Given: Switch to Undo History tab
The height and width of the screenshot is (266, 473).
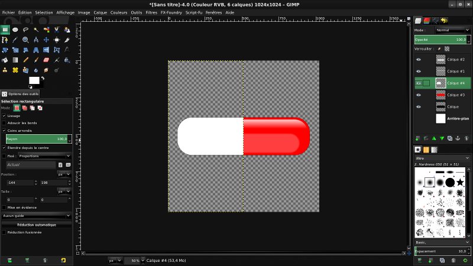Looking at the screenshot, I should 444,21.
